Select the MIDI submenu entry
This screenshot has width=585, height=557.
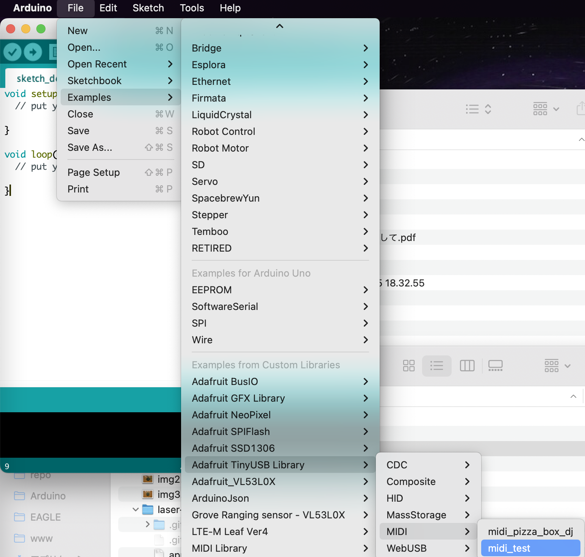click(x=429, y=532)
